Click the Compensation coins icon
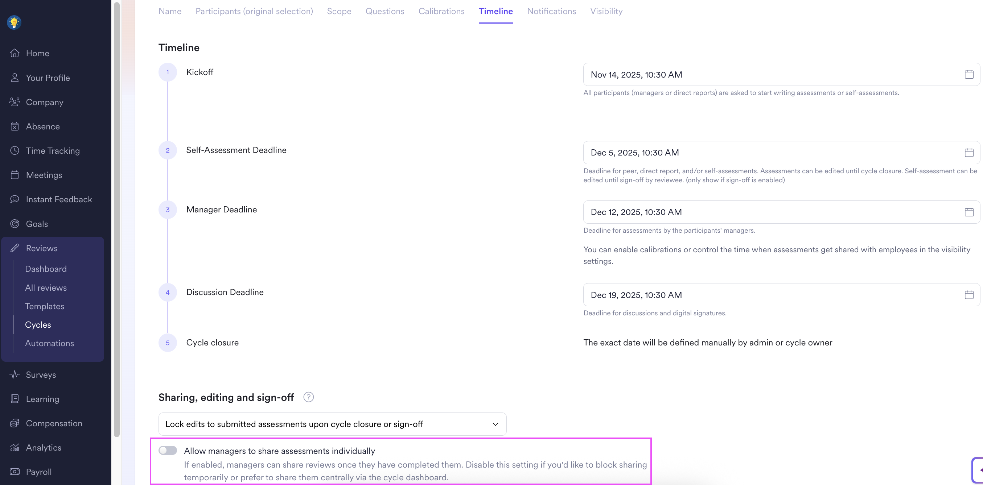Screen dimensions: 983x485 (x=15, y=423)
